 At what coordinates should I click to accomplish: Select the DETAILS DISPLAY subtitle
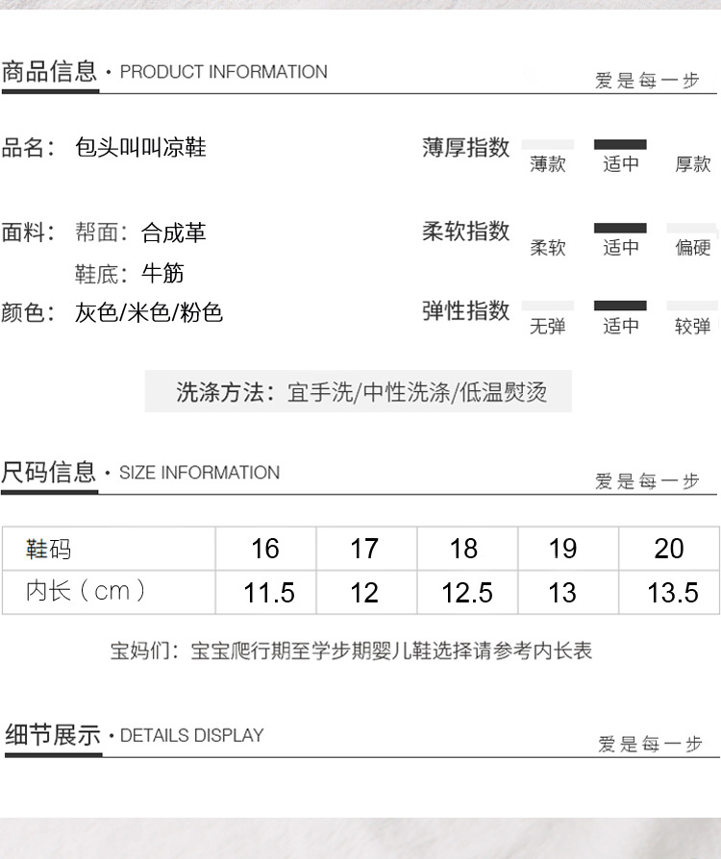pos(192,735)
